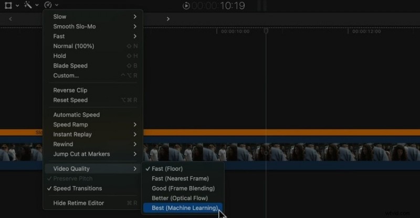The height and width of the screenshot is (218, 420).
Task: Select Fast (Floor) video quality
Action: (x=183, y=169)
